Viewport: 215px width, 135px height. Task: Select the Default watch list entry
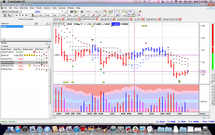coord(12,27)
